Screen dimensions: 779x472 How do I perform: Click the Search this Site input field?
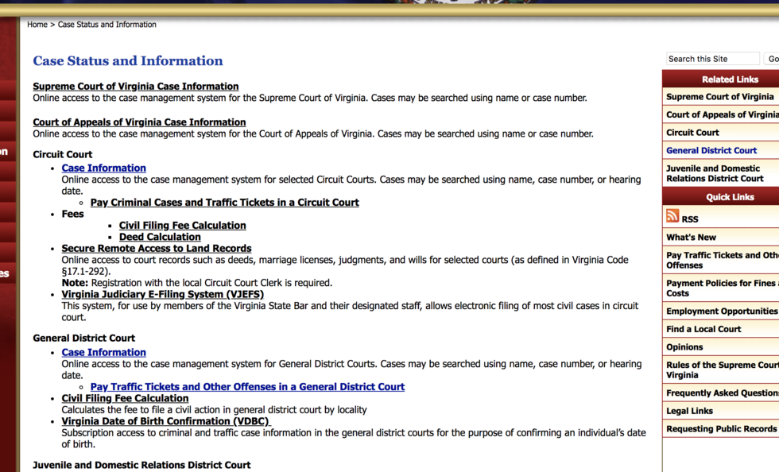click(x=712, y=59)
